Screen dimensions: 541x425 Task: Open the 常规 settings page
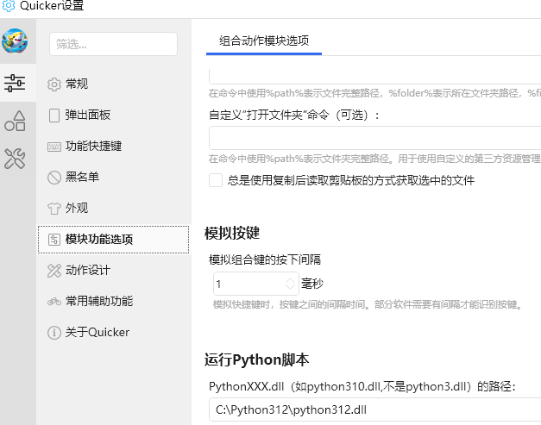[114, 84]
